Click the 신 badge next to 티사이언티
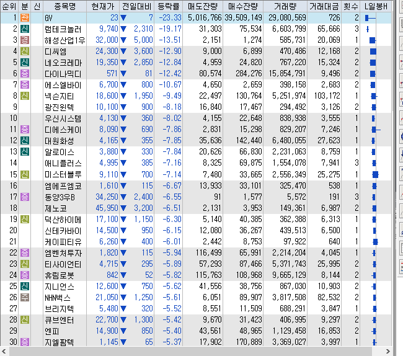The width and height of the screenshot is (403, 356). [25, 264]
